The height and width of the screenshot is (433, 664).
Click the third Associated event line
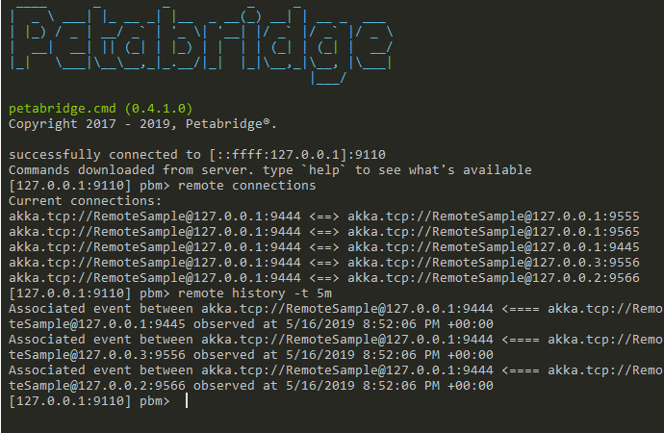click(336, 370)
